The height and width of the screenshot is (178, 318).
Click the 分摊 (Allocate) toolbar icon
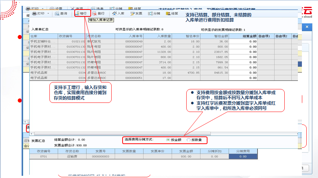(154, 13)
